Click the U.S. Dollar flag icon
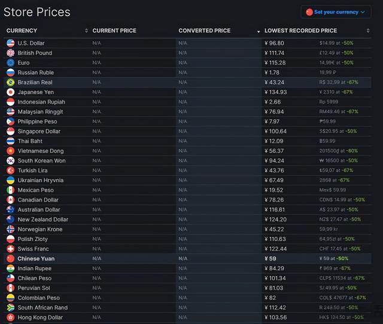The width and height of the screenshot is (383, 324). 10,43
